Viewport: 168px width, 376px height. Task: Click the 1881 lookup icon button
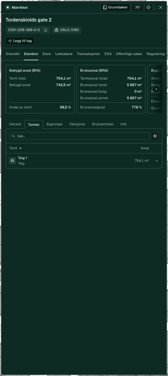137,7
